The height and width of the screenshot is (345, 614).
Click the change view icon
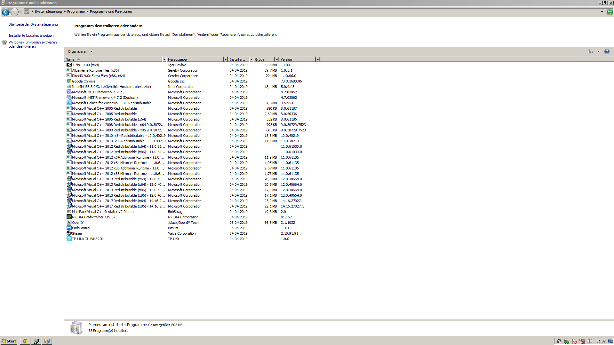(591, 51)
